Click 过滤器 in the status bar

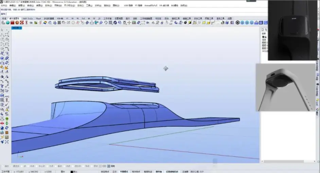coord(185,172)
